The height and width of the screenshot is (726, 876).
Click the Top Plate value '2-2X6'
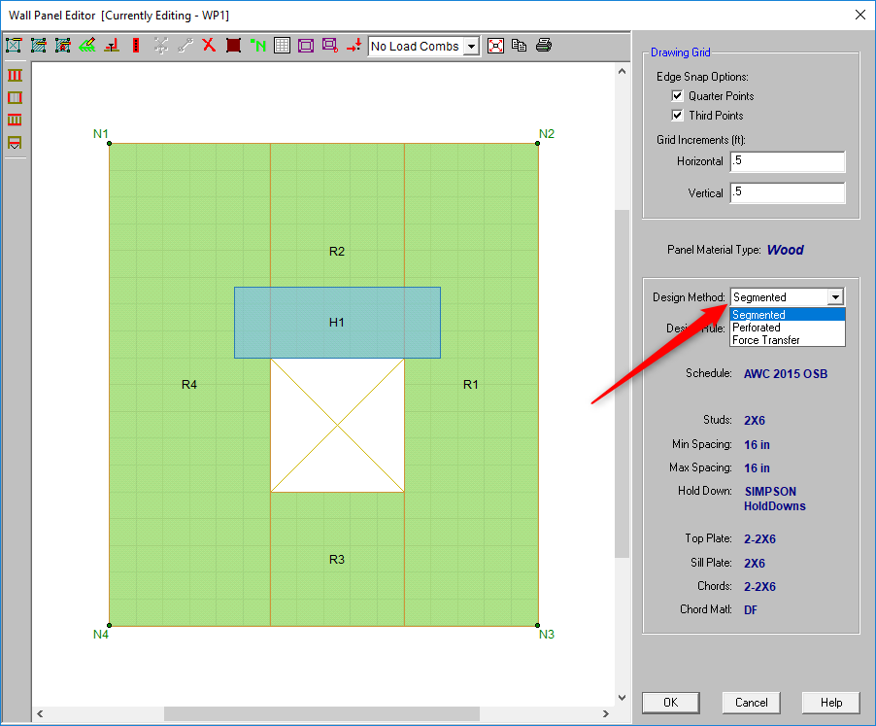[x=759, y=539]
